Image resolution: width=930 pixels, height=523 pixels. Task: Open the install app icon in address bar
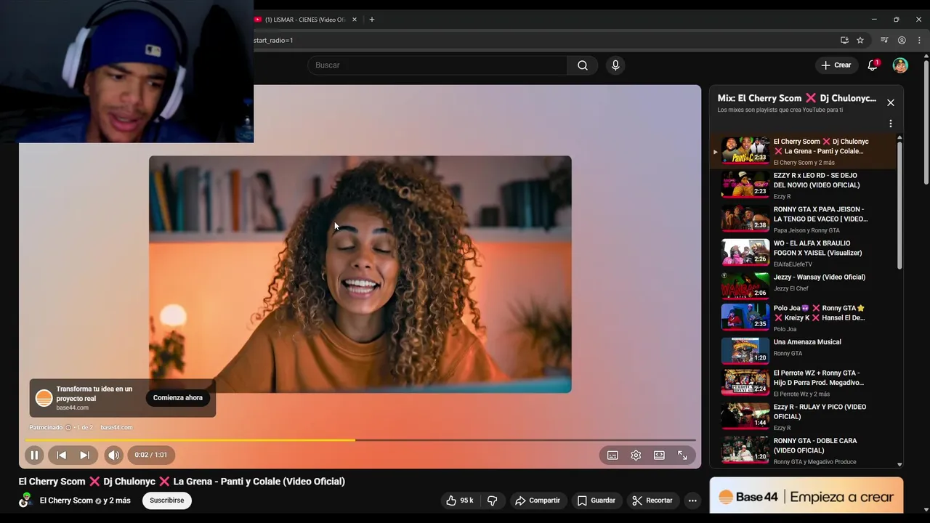coord(844,41)
